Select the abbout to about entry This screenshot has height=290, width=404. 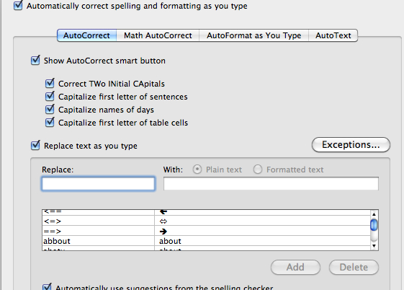tap(206, 241)
